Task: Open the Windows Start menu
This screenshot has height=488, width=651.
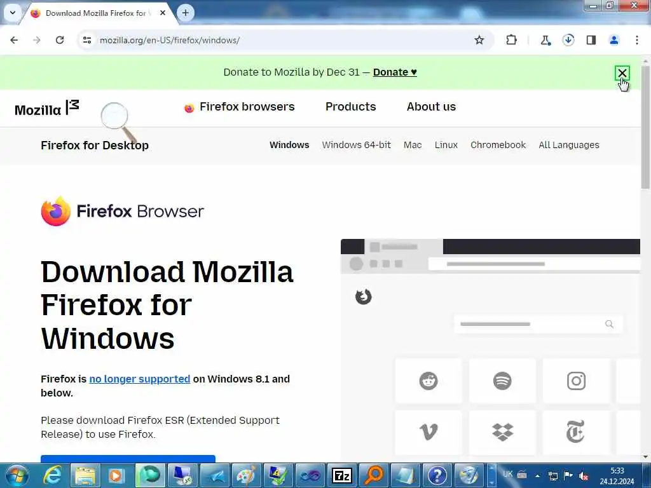Action: pos(17,475)
